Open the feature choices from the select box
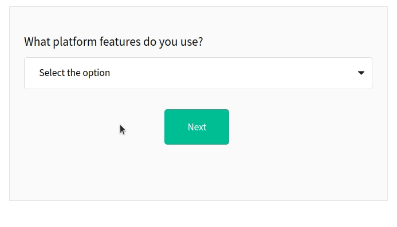The width and height of the screenshot is (397, 227). [198, 73]
